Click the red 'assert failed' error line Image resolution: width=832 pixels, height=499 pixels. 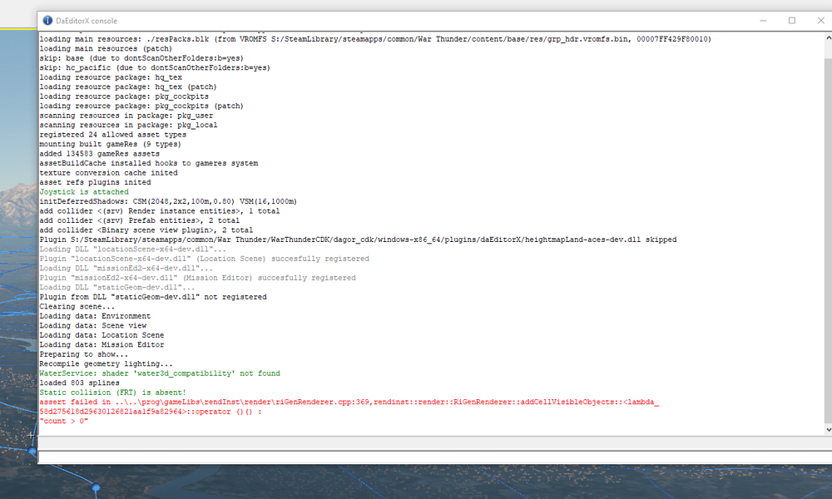pos(349,402)
